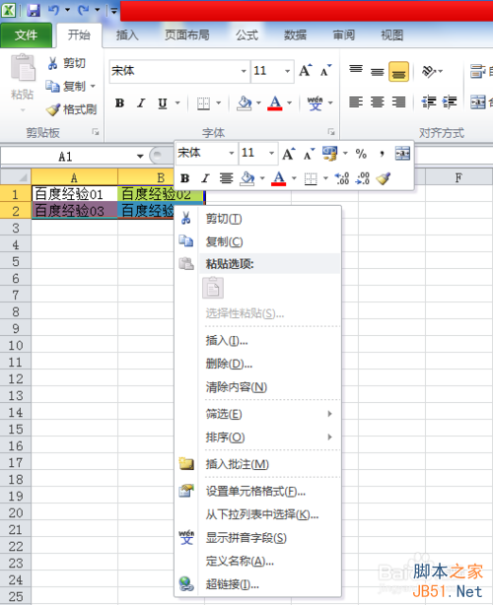
Task: Apply ribbon font color red A
Action: pyautogui.click(x=274, y=103)
